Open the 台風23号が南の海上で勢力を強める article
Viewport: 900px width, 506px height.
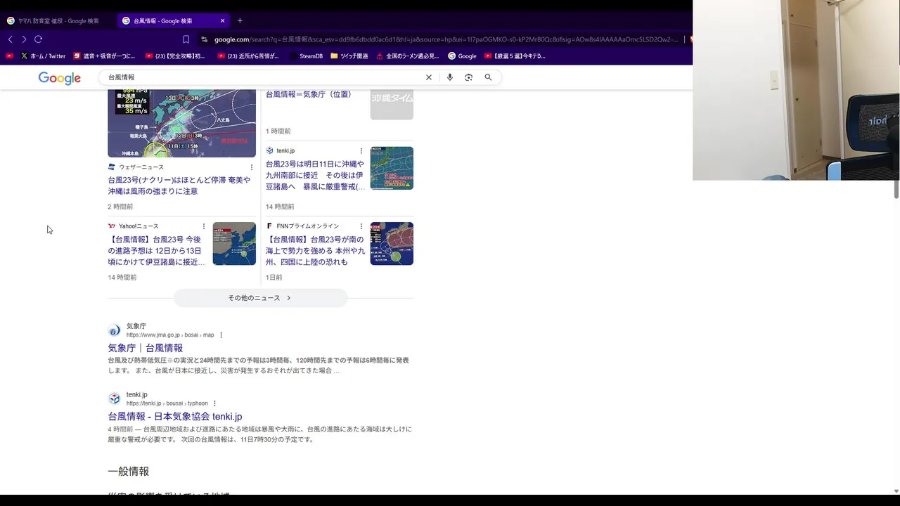click(315, 251)
